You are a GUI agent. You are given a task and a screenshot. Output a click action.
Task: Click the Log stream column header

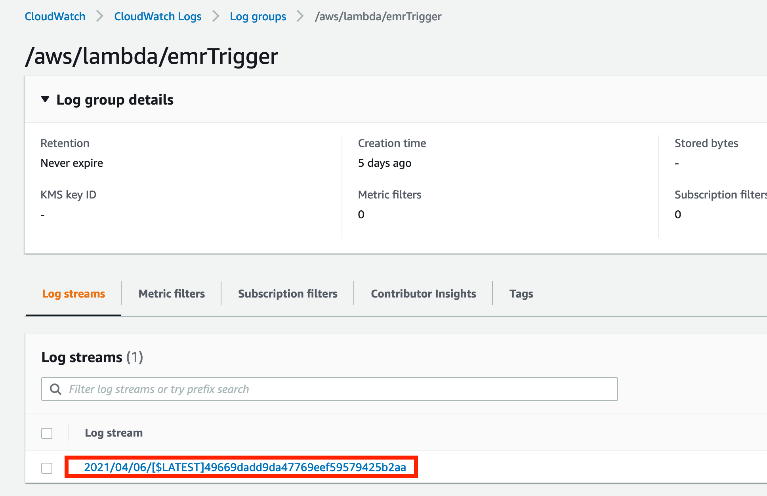coord(114,433)
